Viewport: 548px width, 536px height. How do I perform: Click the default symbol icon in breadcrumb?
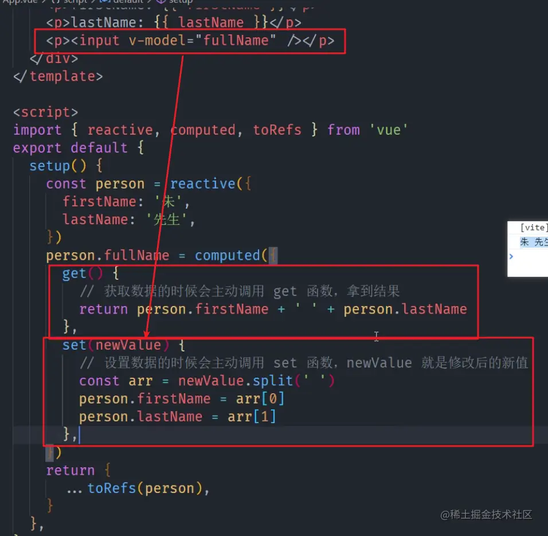click(105, 1)
